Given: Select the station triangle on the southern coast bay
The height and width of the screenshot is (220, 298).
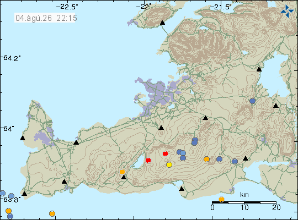Looking at the screenshot, I should [x=182, y=189].
